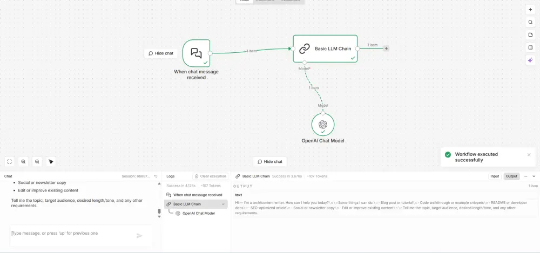
Task: Click 'Success in 4.125s' log status
Action: (181, 186)
